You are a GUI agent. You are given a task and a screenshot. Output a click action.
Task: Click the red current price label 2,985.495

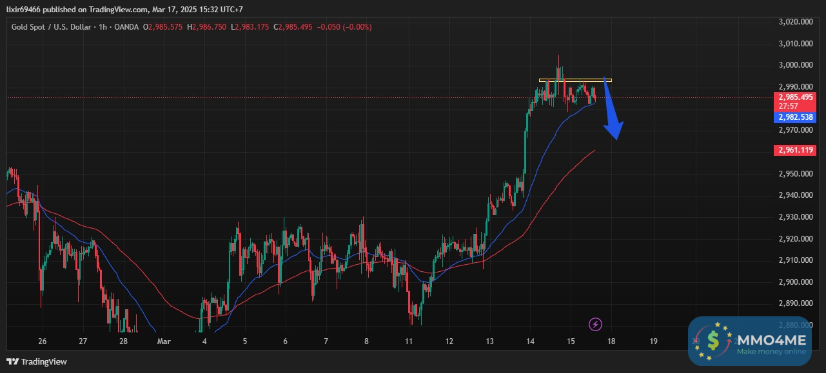click(794, 97)
